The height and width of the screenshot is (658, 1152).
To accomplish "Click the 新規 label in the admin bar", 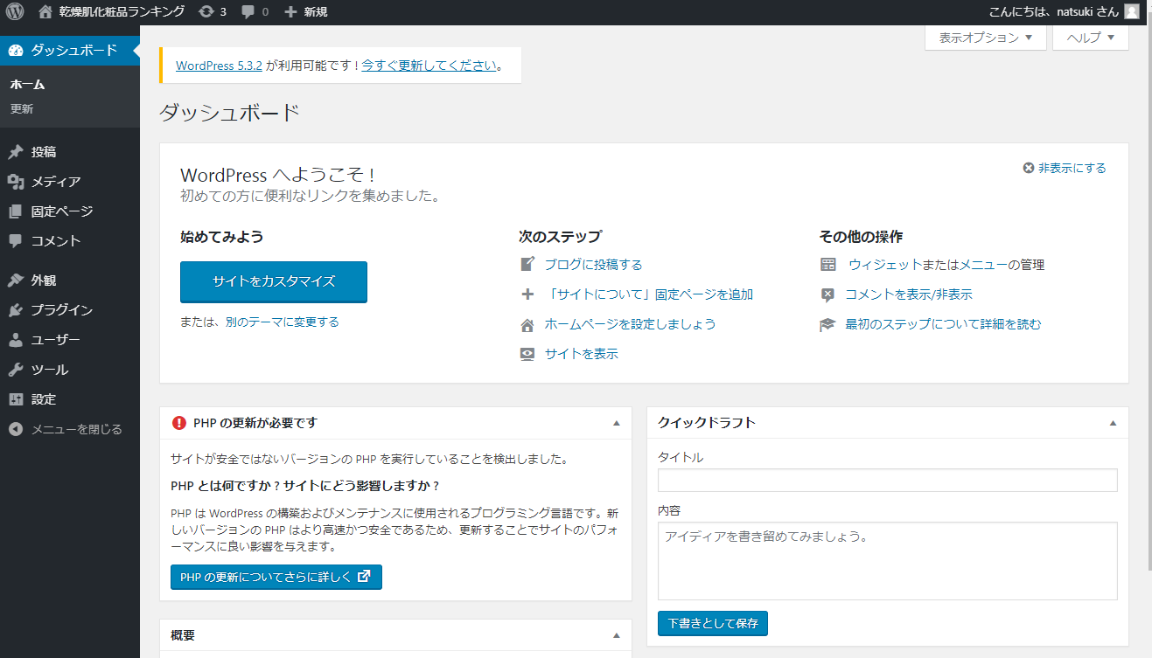I will click(x=316, y=11).
